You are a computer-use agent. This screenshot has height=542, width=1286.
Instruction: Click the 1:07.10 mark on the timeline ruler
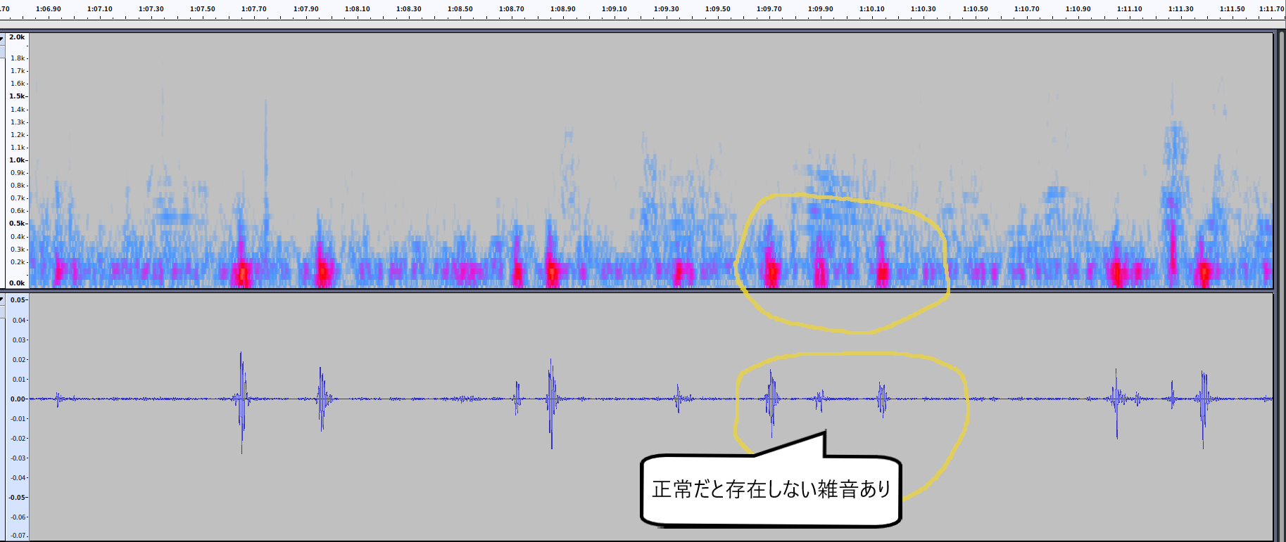[100, 9]
